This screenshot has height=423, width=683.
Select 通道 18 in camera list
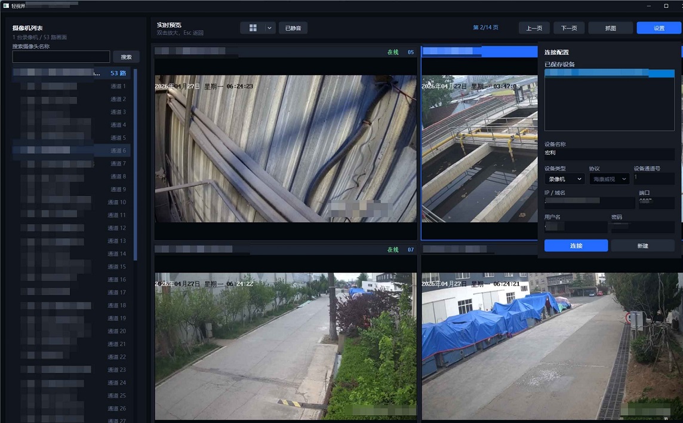point(72,305)
